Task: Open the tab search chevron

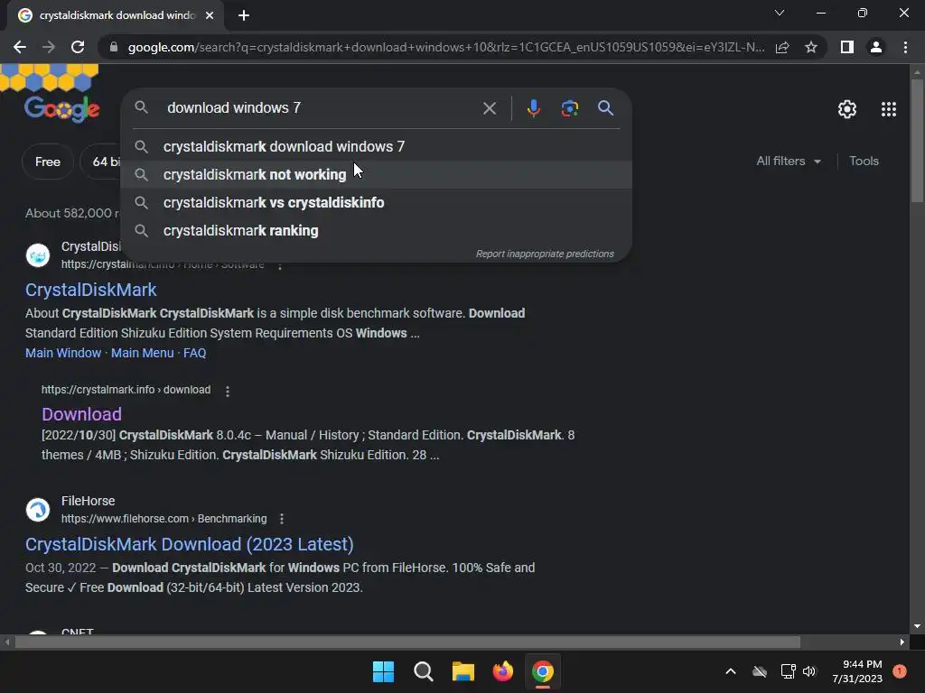Action: tap(780, 13)
